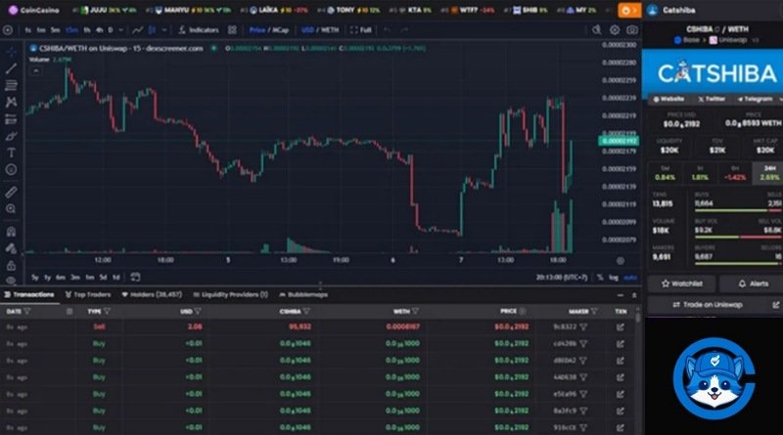Click the add symbol plus icon
The height and width of the screenshot is (435, 783).
point(8,30)
